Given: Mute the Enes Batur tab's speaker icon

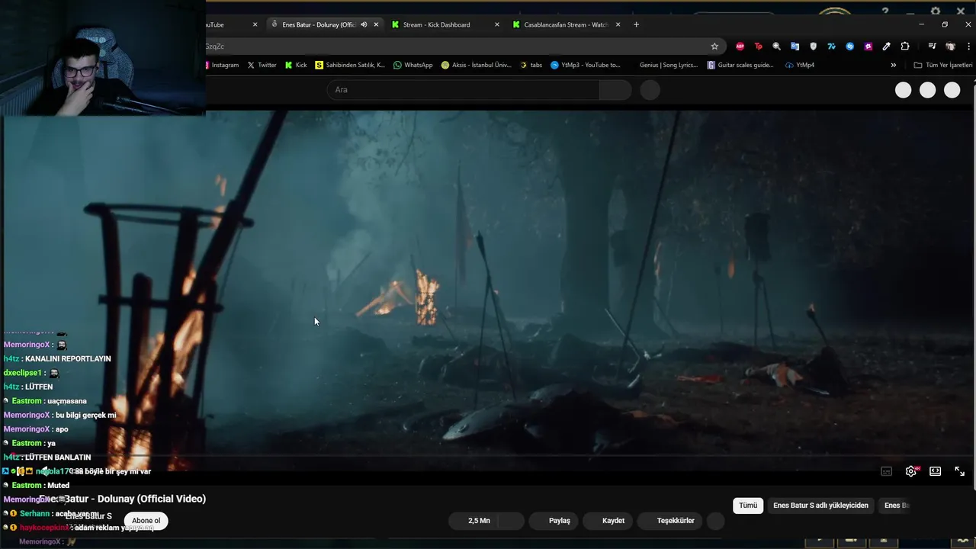Looking at the screenshot, I should click(364, 24).
